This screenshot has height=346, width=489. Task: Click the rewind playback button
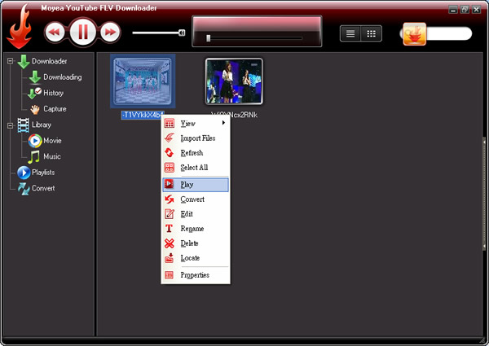tap(55, 32)
